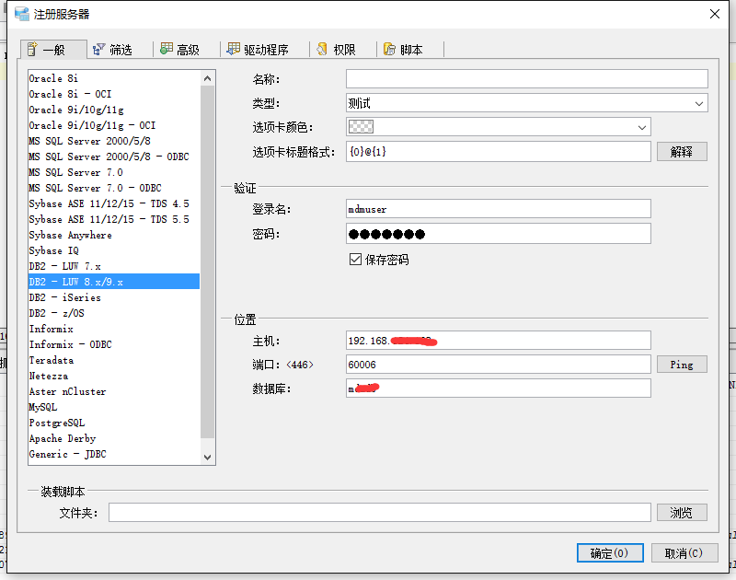The image size is (736, 580).
Task: Select Informix in the list
Action: click(114, 329)
